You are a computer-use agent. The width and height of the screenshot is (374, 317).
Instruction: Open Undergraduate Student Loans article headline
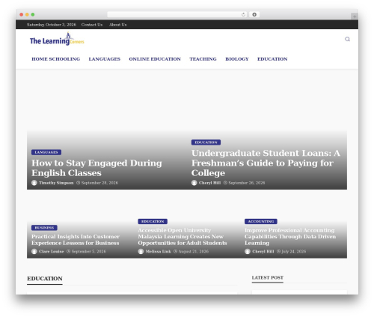(x=266, y=163)
